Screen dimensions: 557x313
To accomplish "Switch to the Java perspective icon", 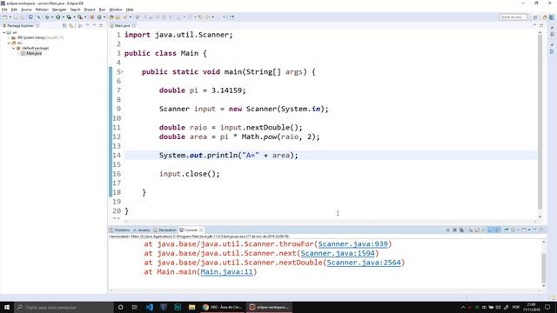I will click(x=551, y=17).
